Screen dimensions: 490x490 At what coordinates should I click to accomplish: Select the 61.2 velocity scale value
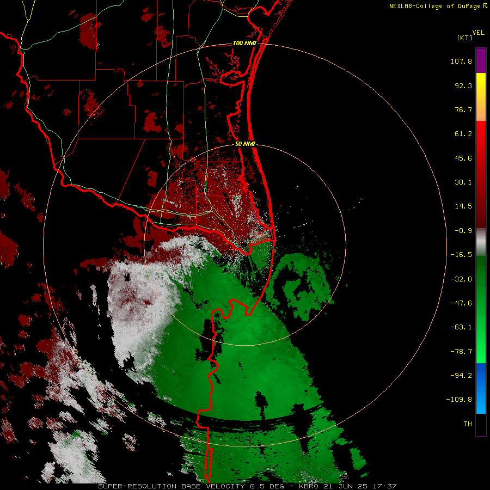[x=463, y=134]
